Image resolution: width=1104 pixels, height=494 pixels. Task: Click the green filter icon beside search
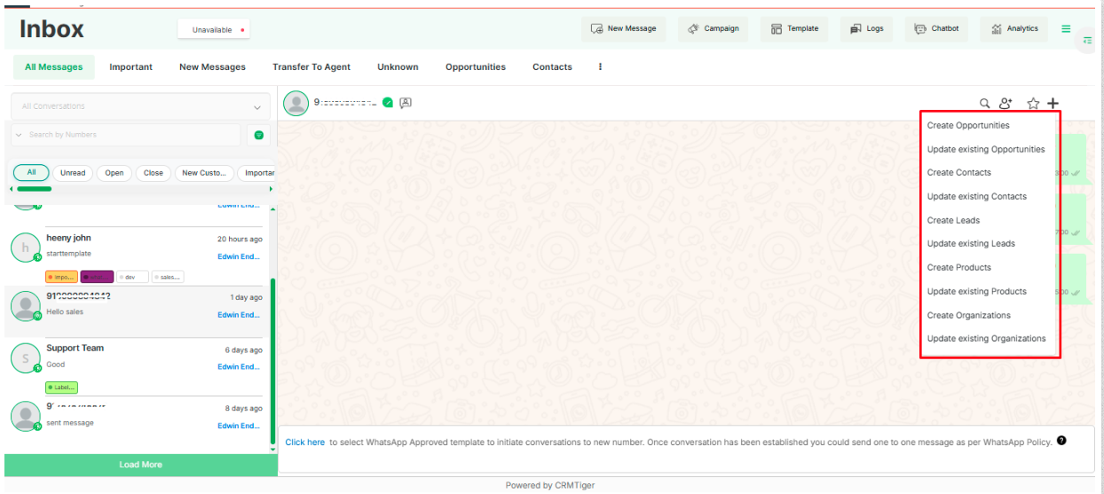coord(258,135)
